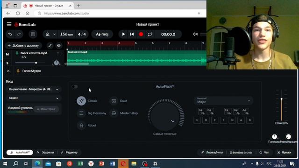Toggle the B note key
This screenshot has height=168, width=299.
[x=250, y=120]
